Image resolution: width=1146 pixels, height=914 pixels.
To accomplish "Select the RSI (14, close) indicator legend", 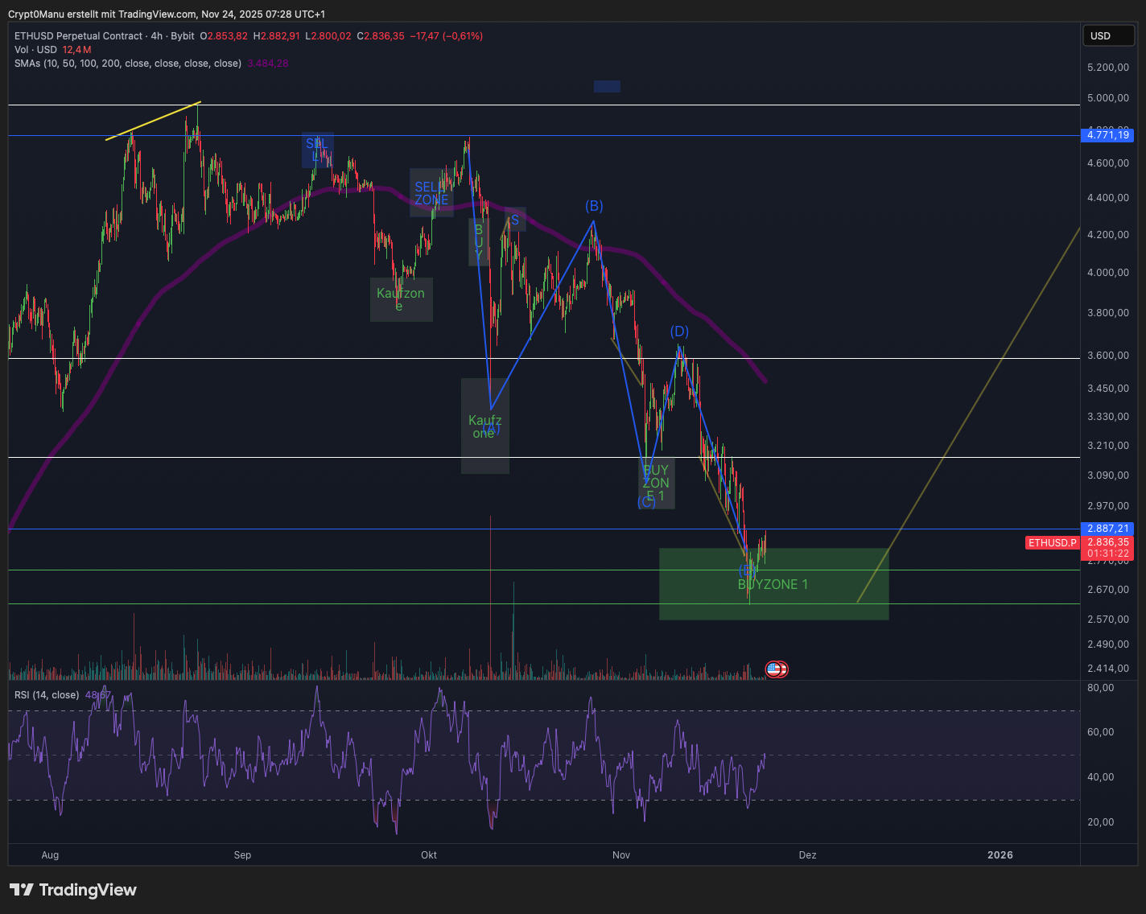I will point(47,695).
